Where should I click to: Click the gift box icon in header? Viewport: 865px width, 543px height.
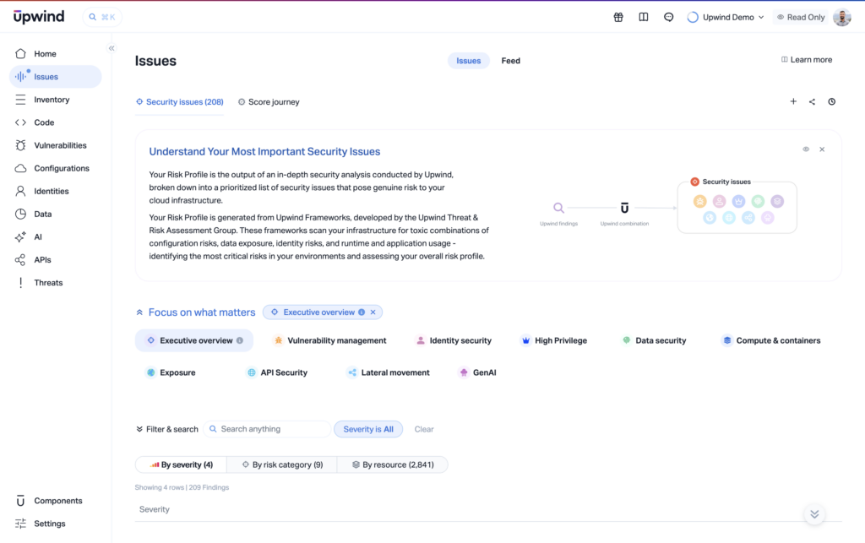[x=618, y=17]
